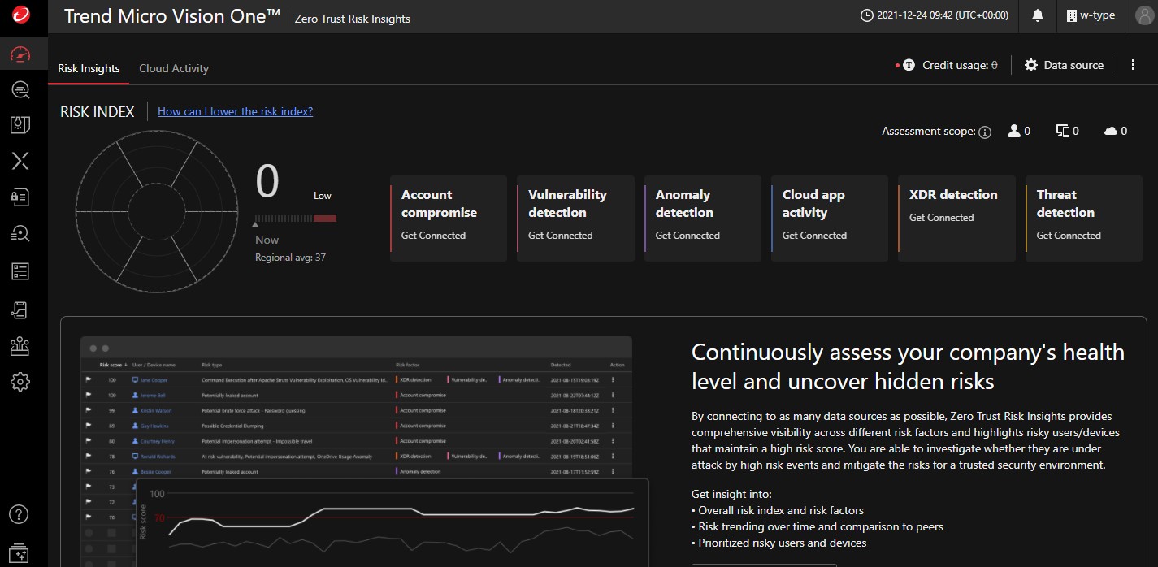Open the alert map book sidebar icon
This screenshot has width=1158, height=567.
[20, 125]
